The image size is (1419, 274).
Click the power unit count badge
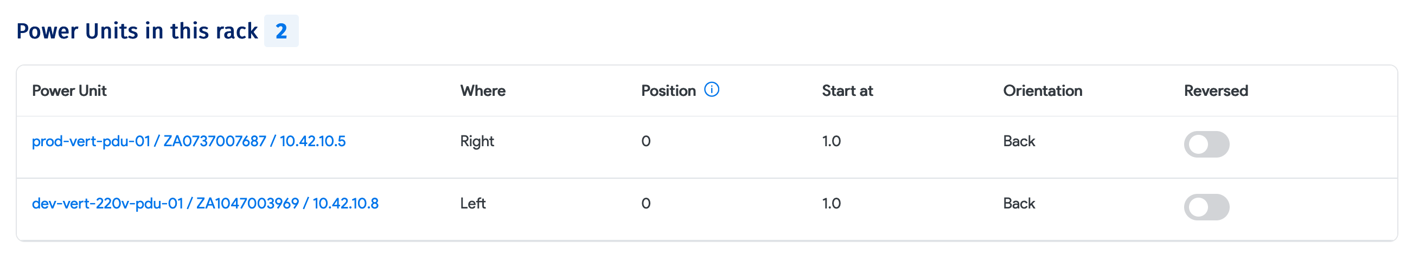[x=281, y=31]
